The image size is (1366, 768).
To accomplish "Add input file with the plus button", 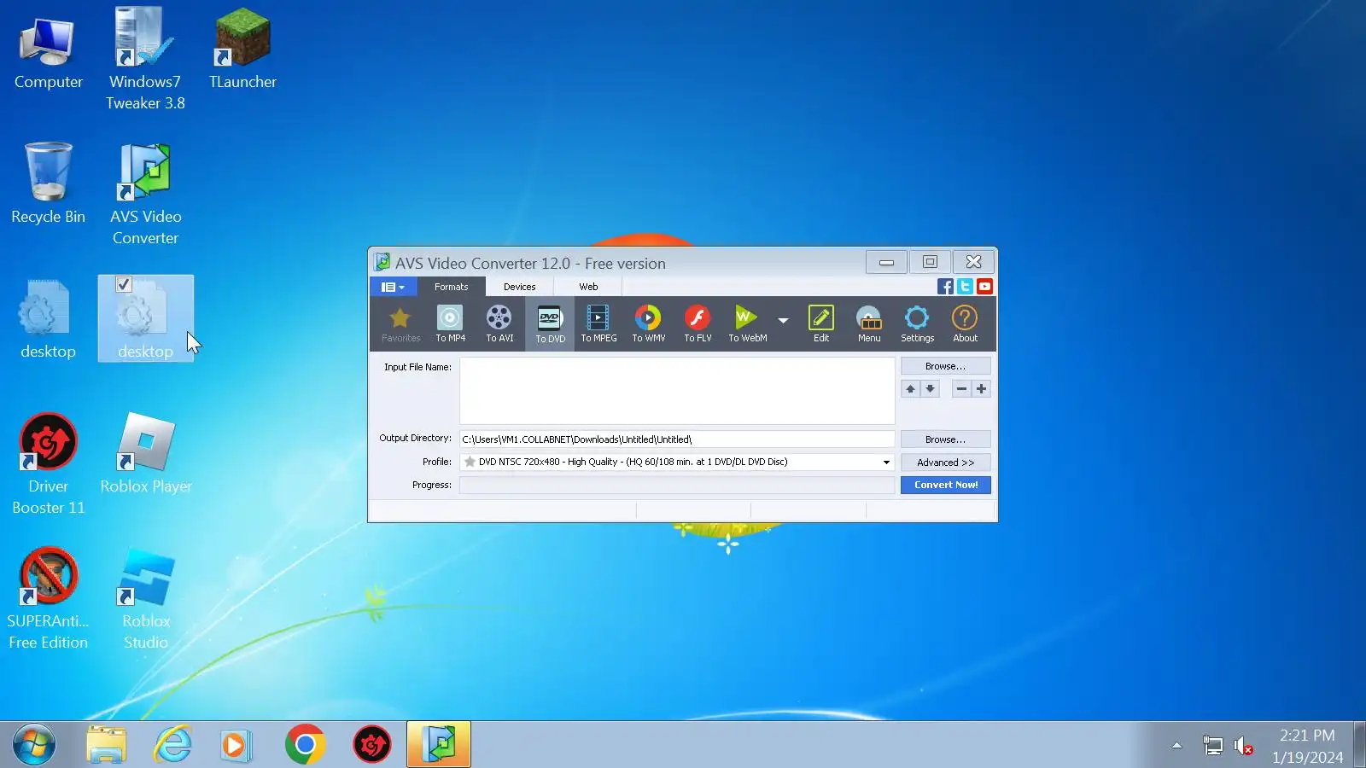I will pyautogui.click(x=981, y=389).
